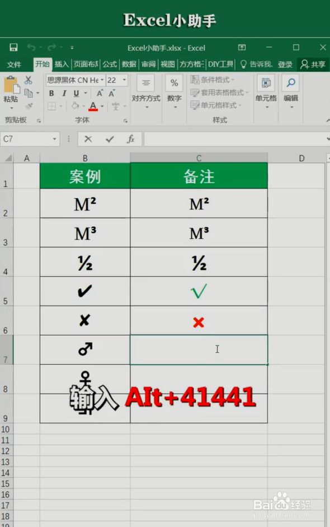The height and width of the screenshot is (527, 330).
Task: Click the Cut scissors icon
Action: tap(29, 80)
